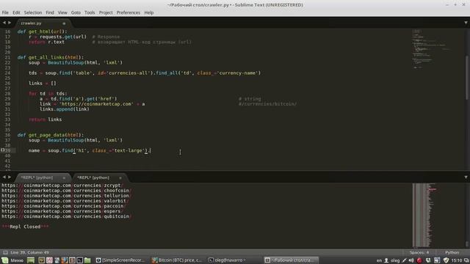Change the Python syntax selector
Screen dimensions: 470x264
[x=452, y=252]
